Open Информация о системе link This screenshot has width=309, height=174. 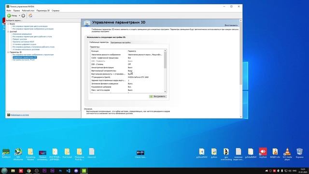[19, 115]
